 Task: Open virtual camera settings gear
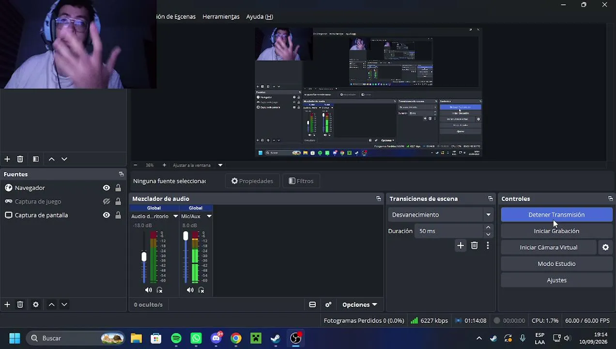tap(605, 247)
